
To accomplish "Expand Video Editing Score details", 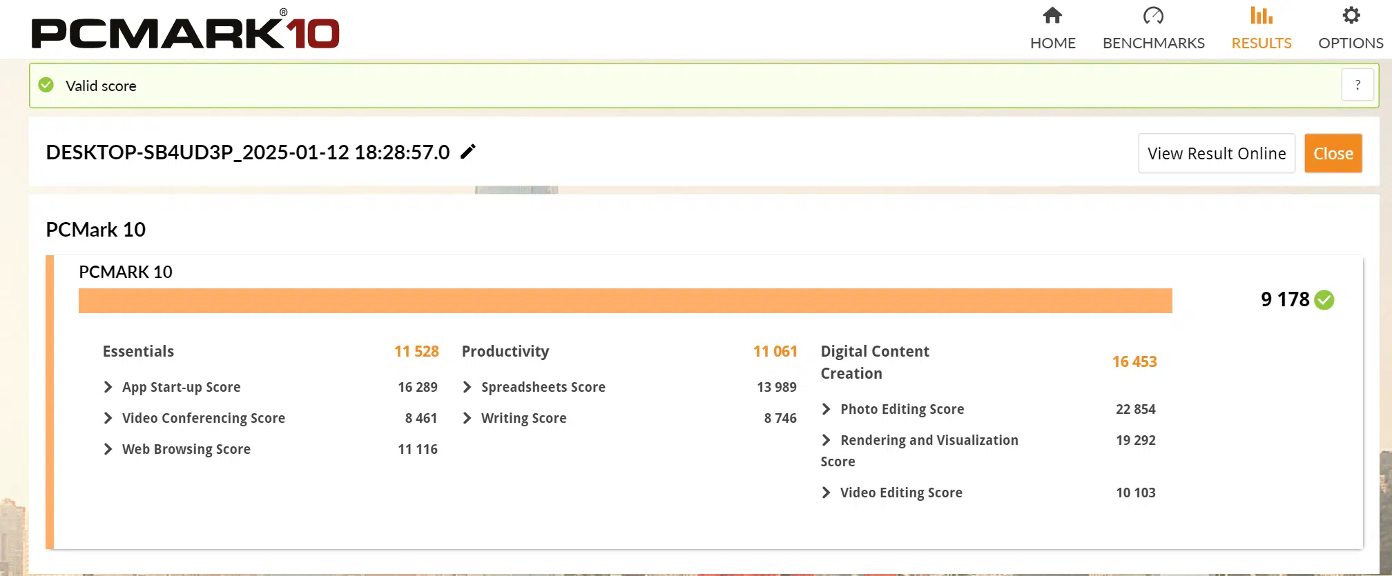I will click(826, 493).
